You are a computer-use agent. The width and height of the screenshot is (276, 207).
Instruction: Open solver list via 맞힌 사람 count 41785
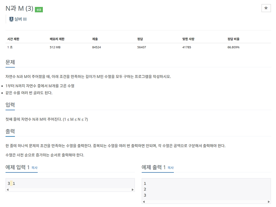(x=188, y=47)
